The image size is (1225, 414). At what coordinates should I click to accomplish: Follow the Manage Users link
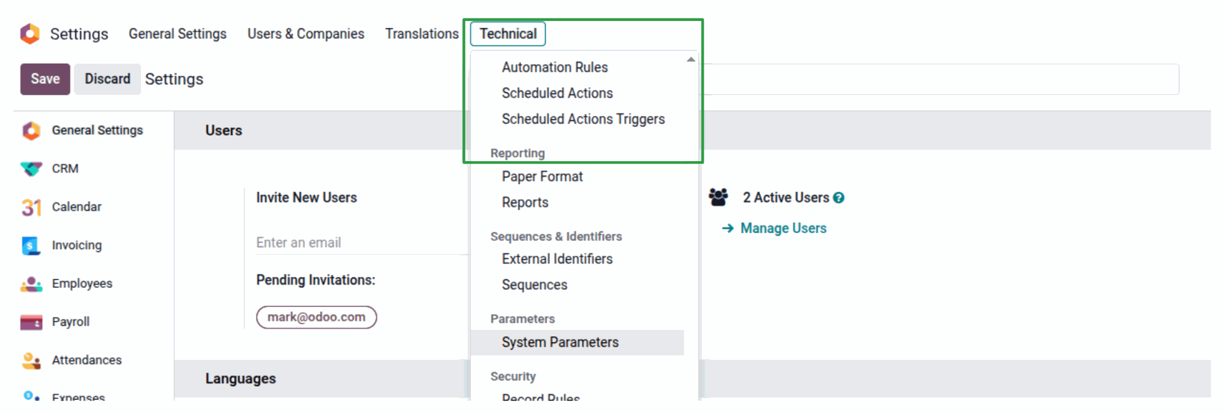tap(783, 228)
